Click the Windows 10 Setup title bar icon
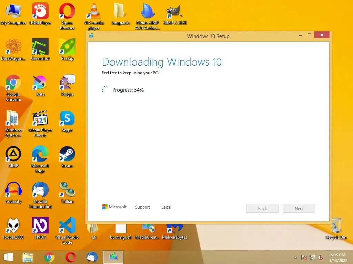This screenshot has height=264, width=353. (91, 35)
